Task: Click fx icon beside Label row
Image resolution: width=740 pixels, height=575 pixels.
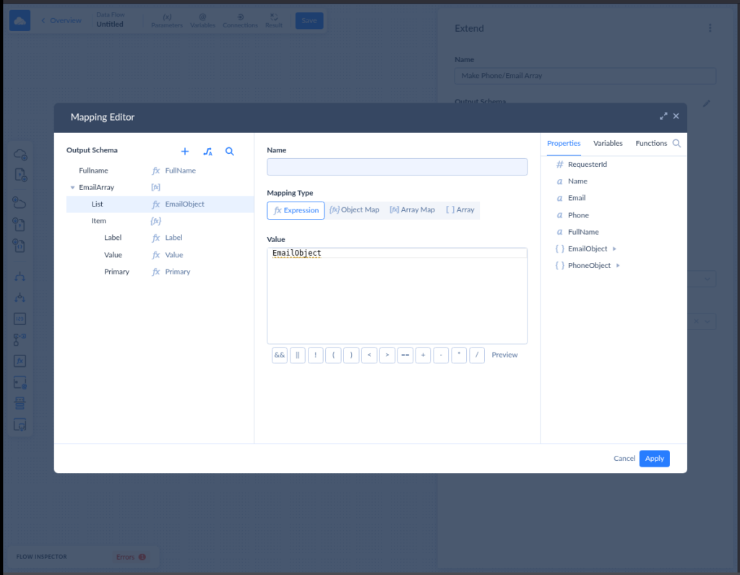Action: click(156, 238)
